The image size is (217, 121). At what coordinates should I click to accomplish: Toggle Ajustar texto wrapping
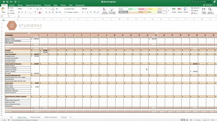[70, 9]
